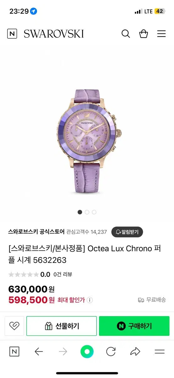Image resolution: width=174 pixels, height=378 pixels.
Task: Open the shopping basket icon
Action: pyautogui.click(x=144, y=34)
